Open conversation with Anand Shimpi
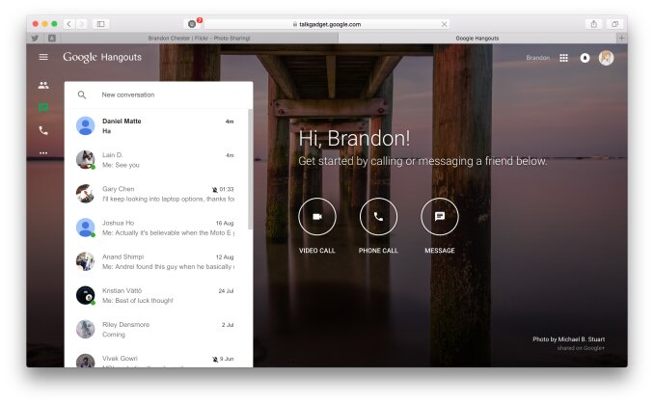This screenshot has width=654, height=405. point(156,261)
